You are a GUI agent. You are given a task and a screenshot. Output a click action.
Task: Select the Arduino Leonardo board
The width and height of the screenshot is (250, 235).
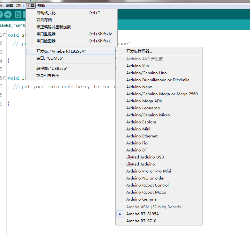click(159, 108)
